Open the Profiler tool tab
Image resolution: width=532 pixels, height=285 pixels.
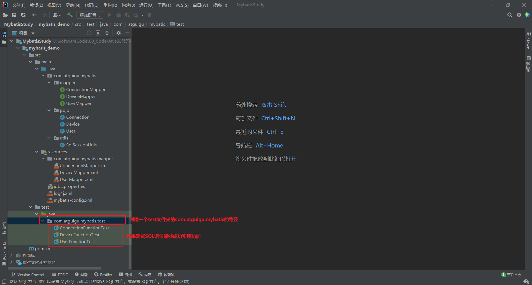(103, 275)
